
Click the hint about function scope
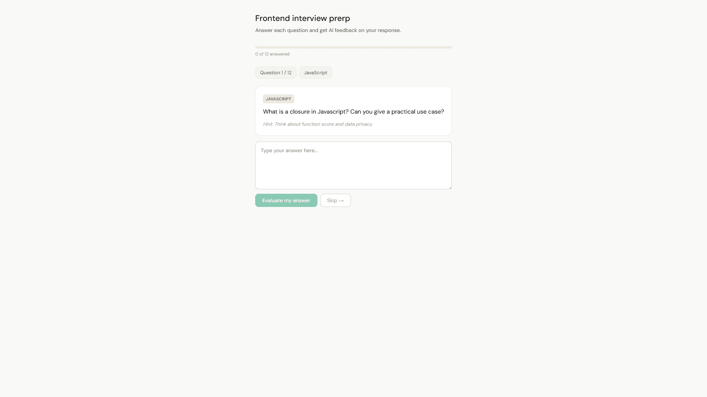click(x=317, y=124)
